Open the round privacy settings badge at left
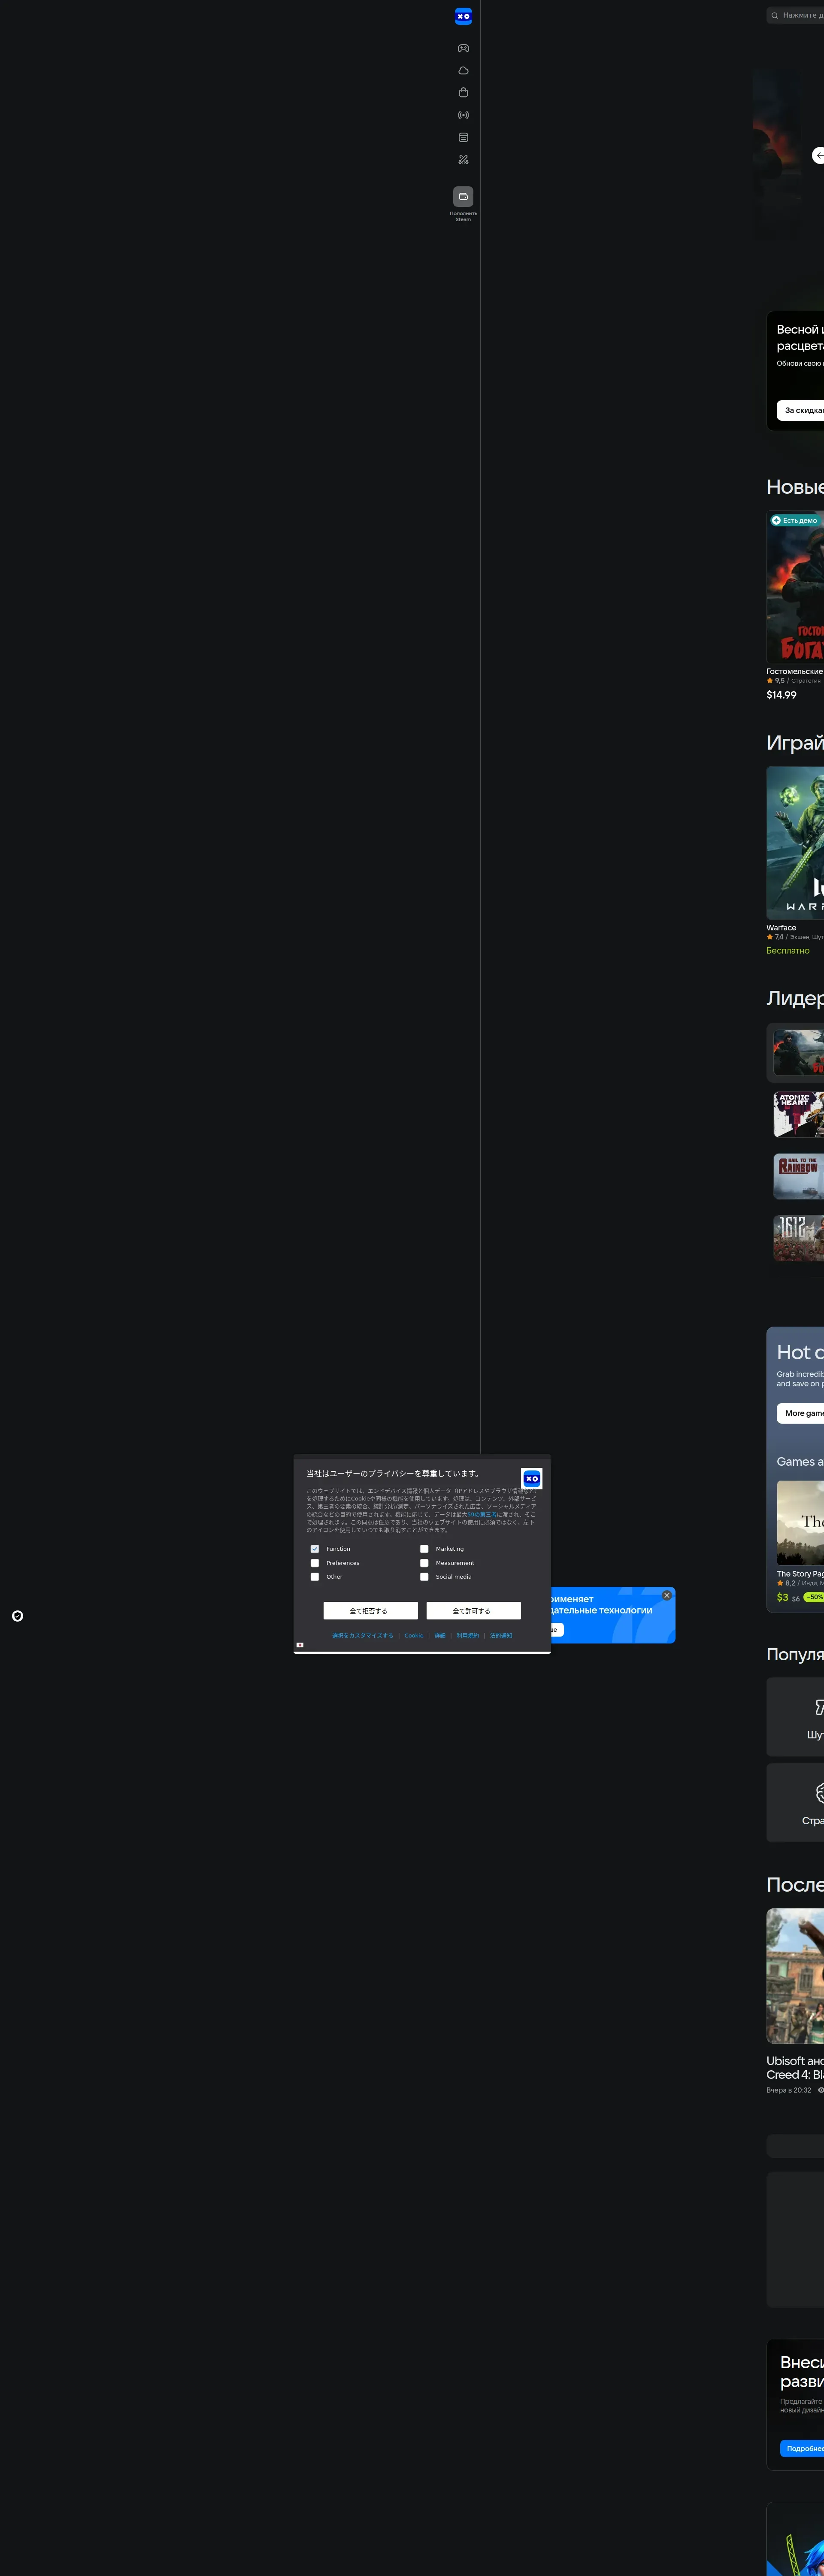824x2576 pixels. [17, 1616]
